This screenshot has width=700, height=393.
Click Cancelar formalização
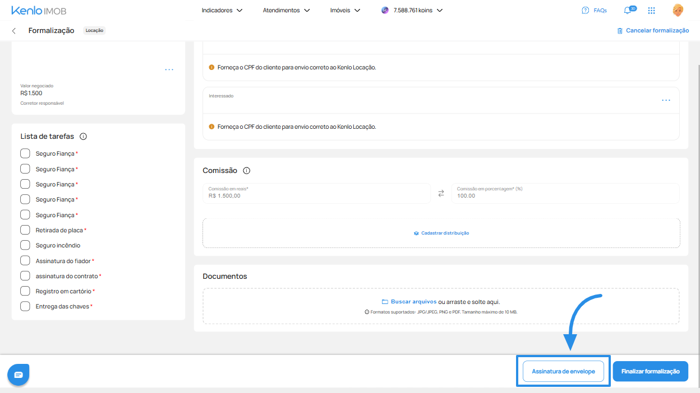tap(653, 31)
